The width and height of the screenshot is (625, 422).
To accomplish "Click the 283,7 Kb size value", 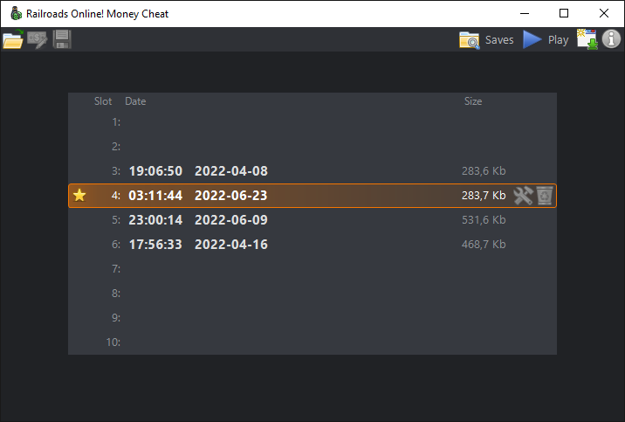I will [484, 196].
